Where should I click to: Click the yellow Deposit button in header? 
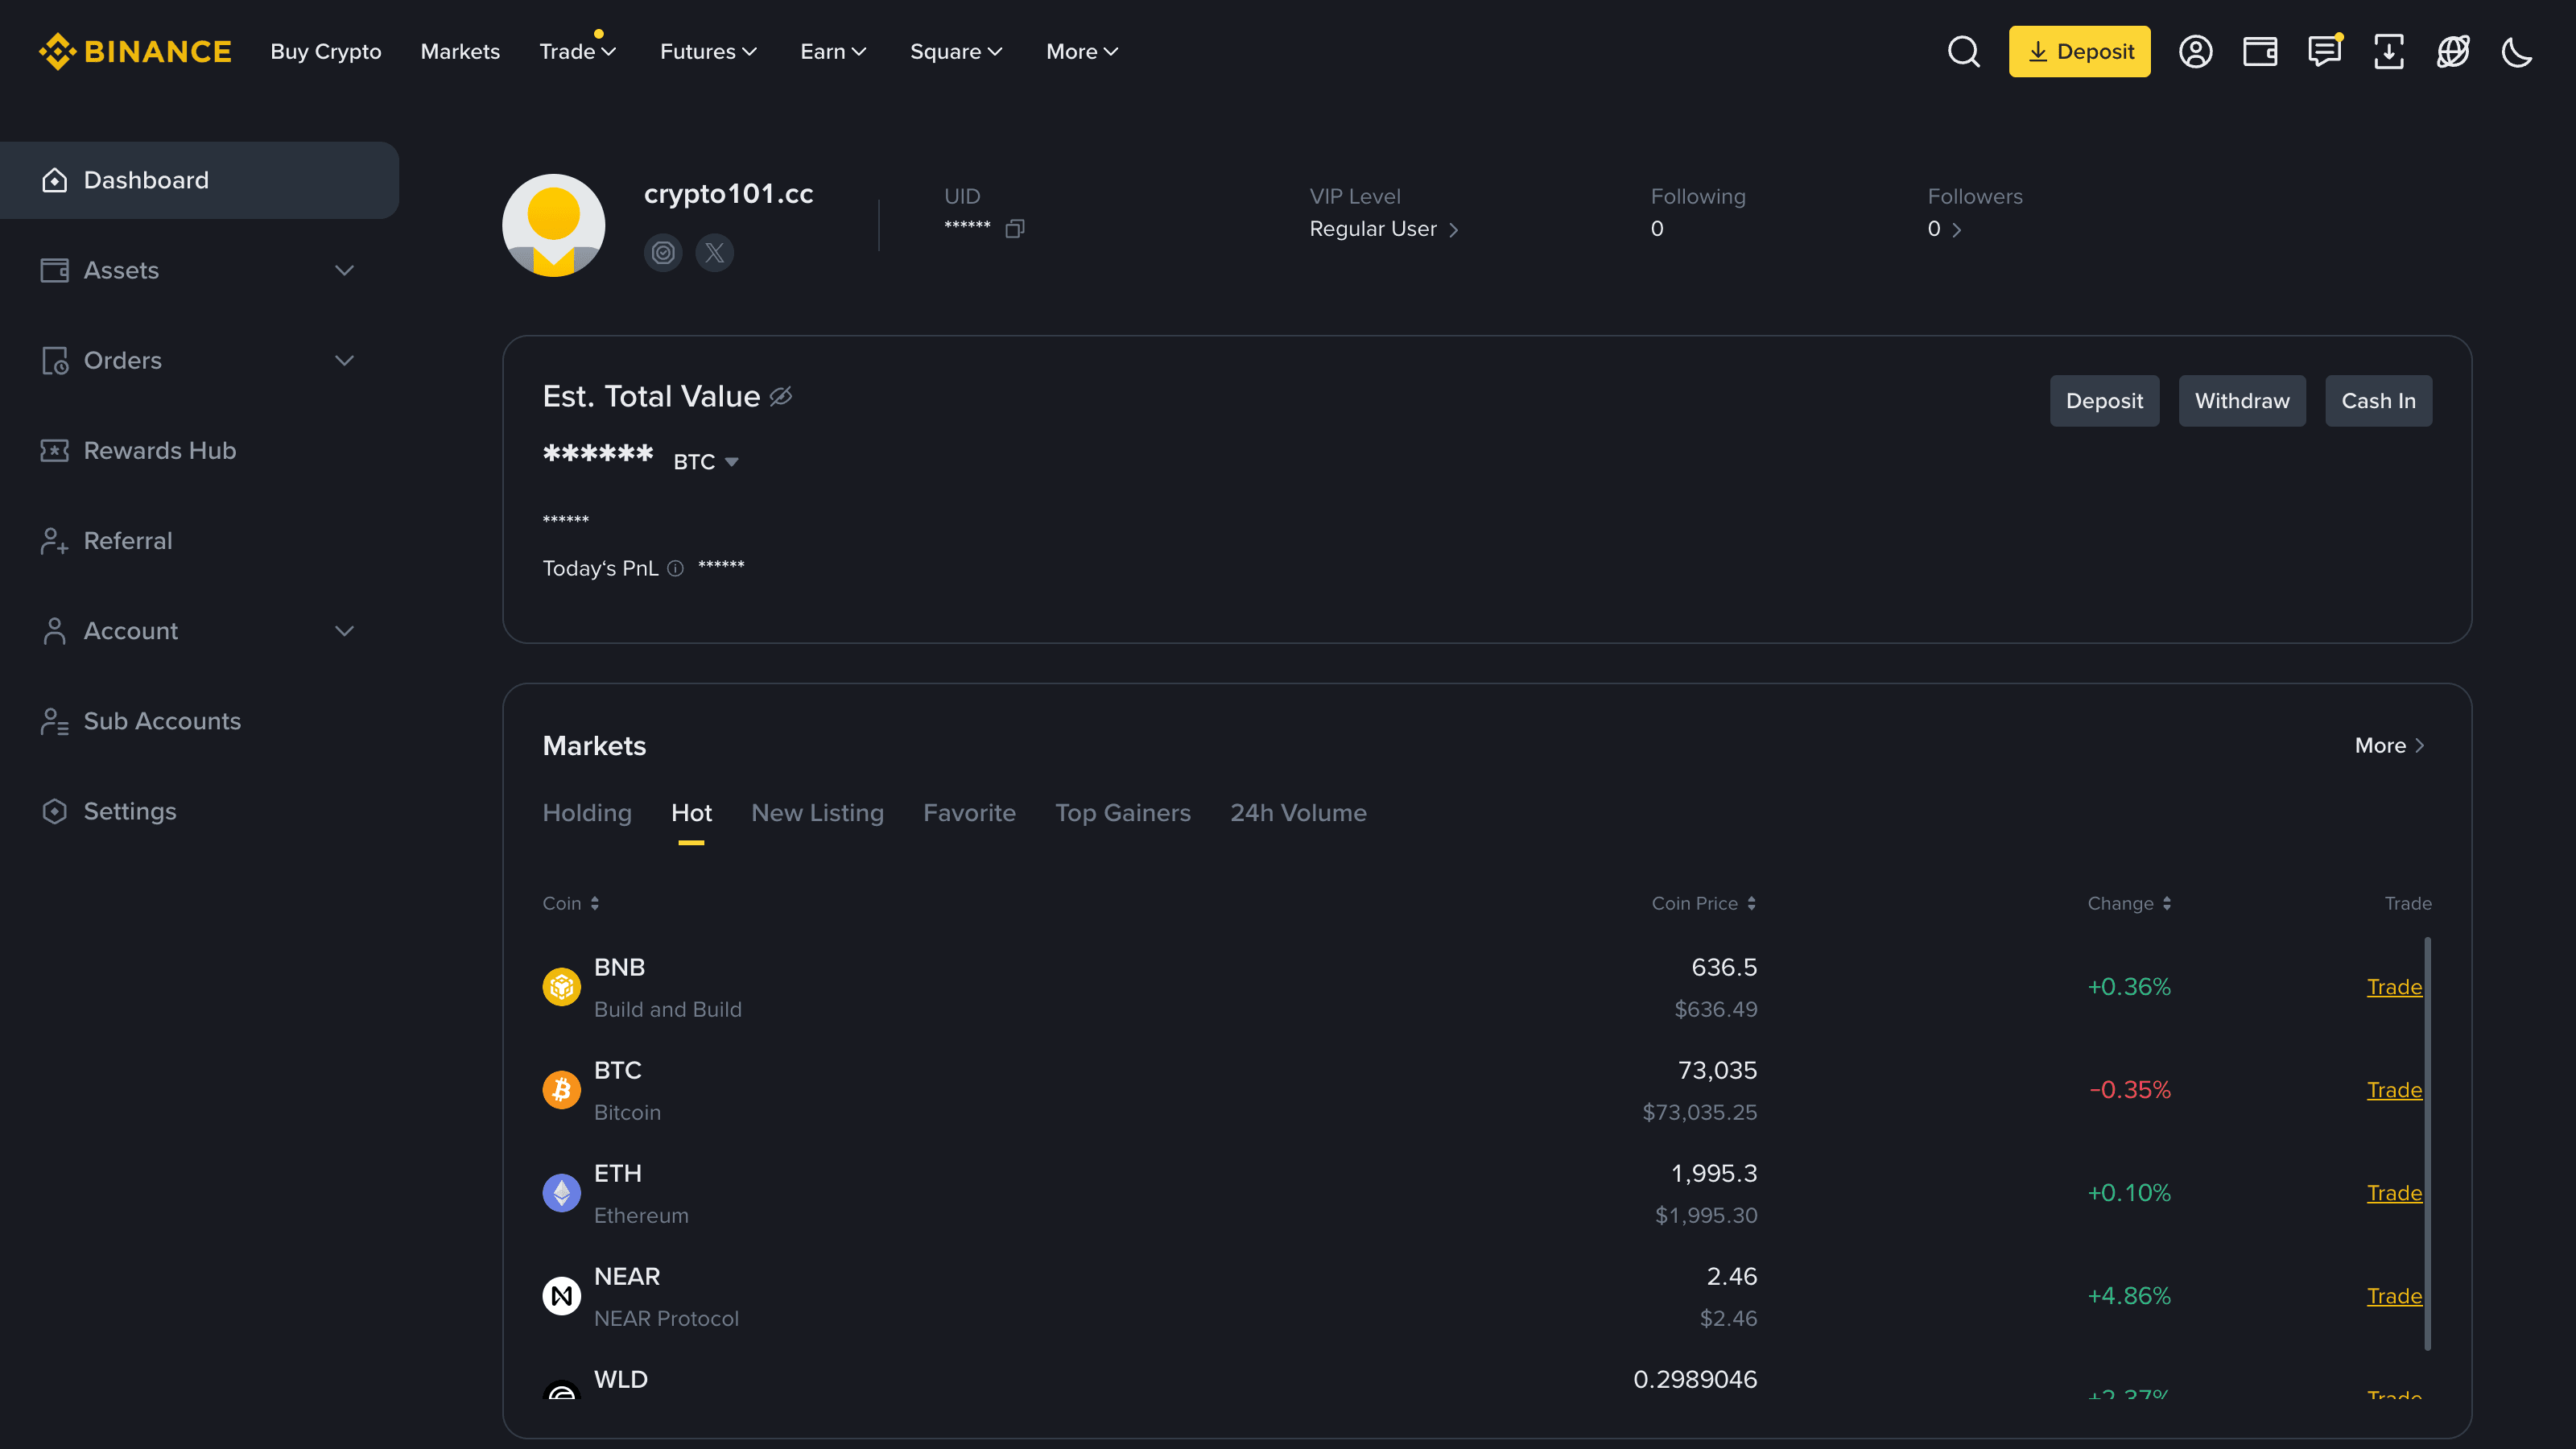(x=2079, y=51)
